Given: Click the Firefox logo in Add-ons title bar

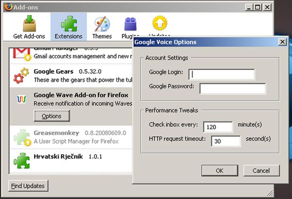Looking at the screenshot, I should [8, 7].
